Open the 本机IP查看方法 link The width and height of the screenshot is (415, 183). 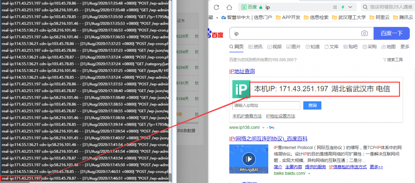coord(247,116)
